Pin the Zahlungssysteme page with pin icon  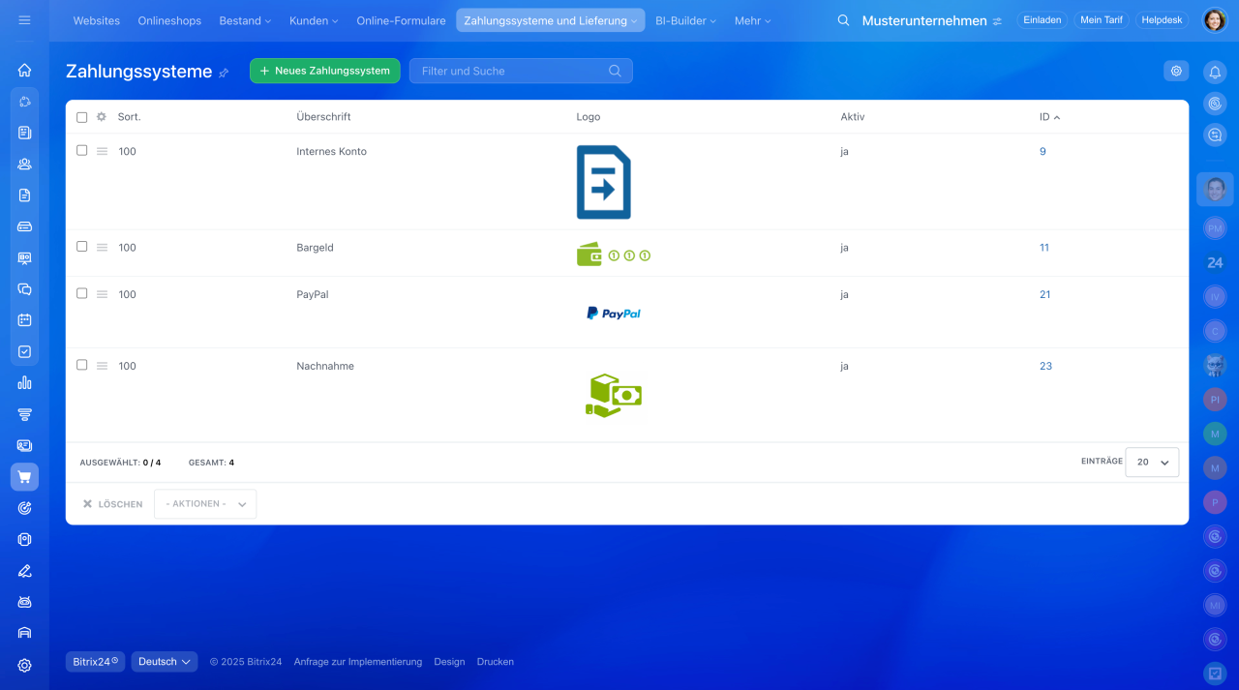click(x=224, y=73)
